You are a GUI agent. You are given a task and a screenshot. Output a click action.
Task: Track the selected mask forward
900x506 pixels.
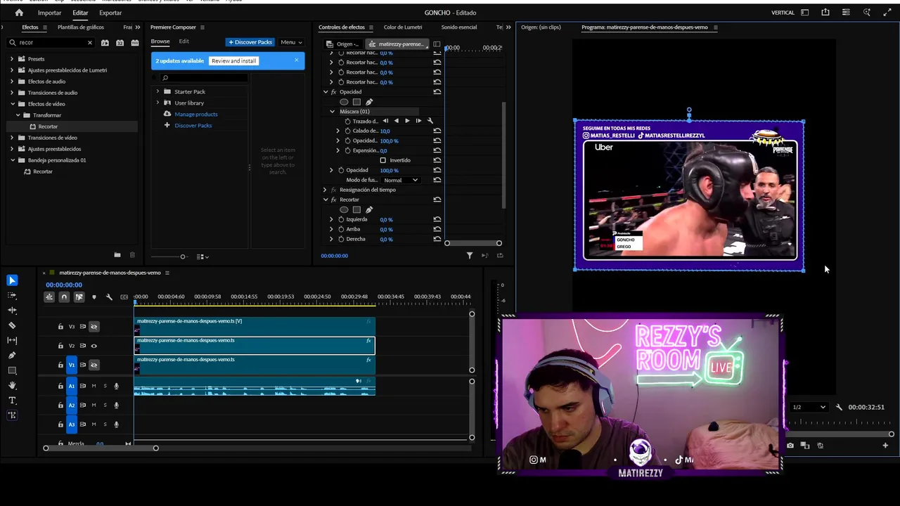tap(407, 121)
